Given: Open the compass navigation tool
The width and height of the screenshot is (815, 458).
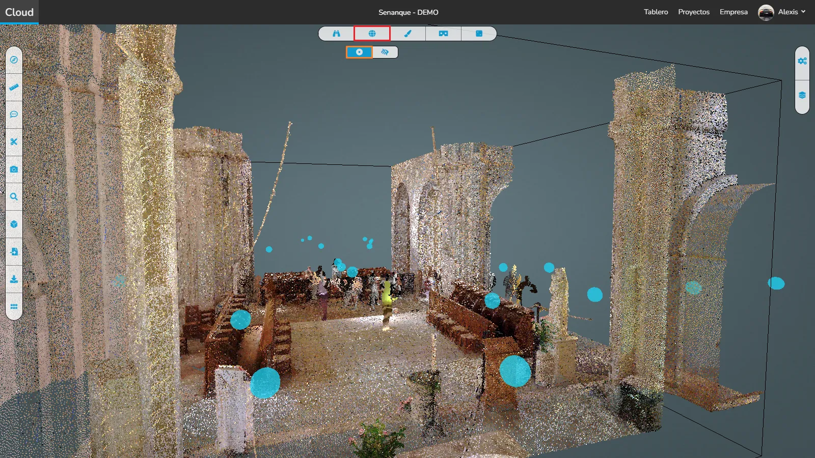Looking at the screenshot, I should click(14, 60).
